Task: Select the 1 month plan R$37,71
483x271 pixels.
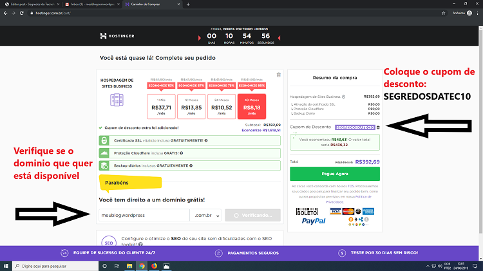Action: click(161, 107)
